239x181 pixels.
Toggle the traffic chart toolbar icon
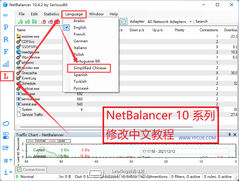point(124,21)
